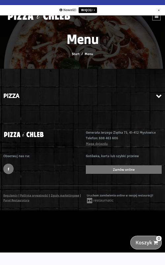Click the Zamów online button
This screenshot has height=265, width=165.
tap(124, 170)
